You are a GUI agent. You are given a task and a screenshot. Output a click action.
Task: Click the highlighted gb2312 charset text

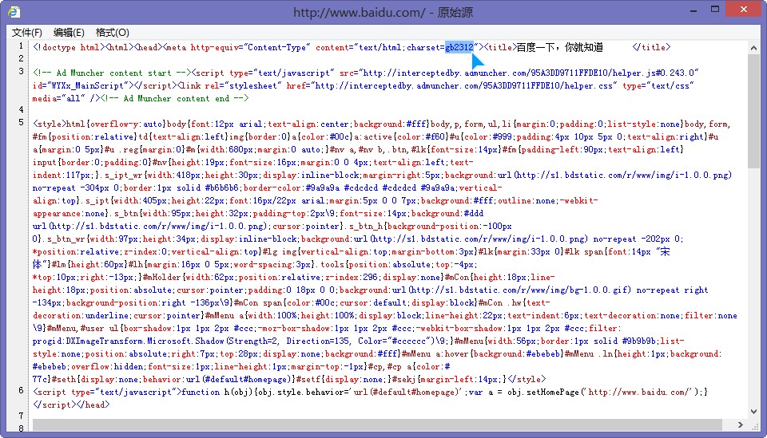[459, 47]
